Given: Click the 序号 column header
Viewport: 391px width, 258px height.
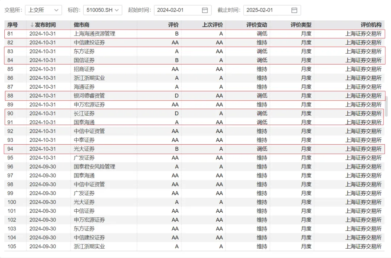Looking at the screenshot, I should (12, 25).
